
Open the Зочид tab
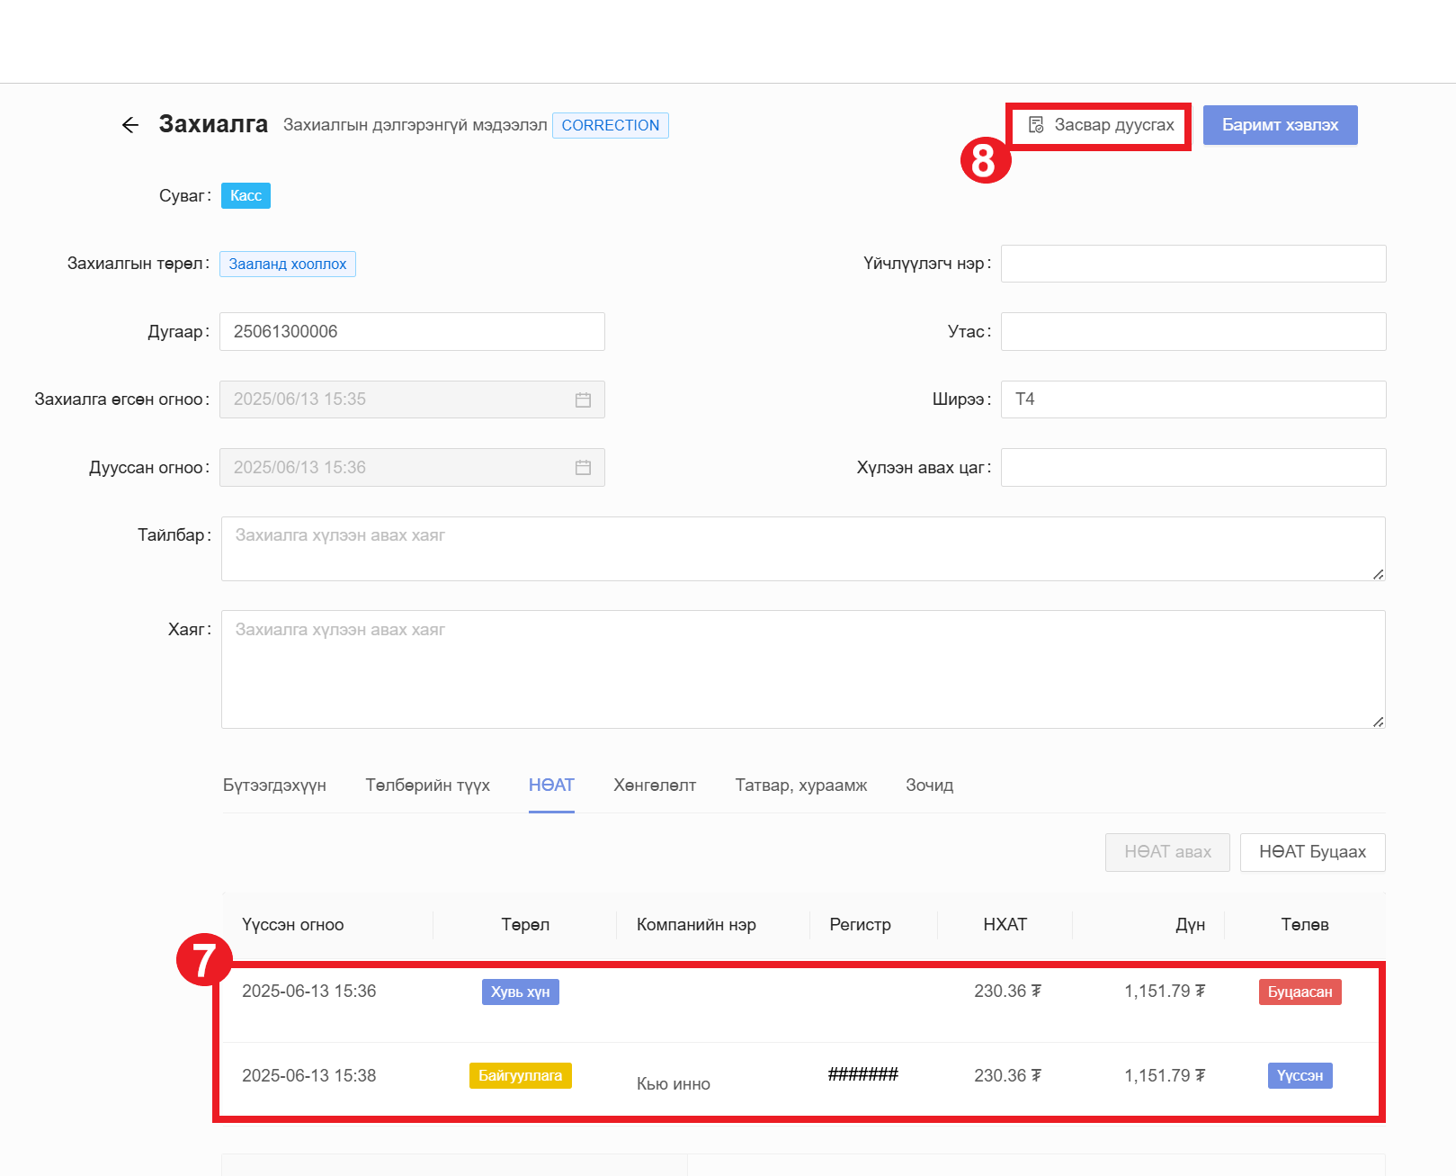point(929,785)
